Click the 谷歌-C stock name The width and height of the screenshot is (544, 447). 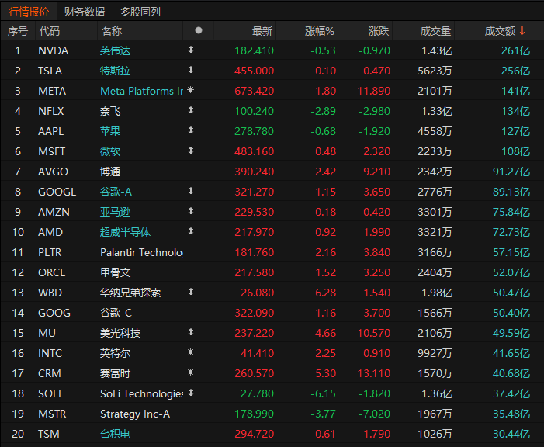pyautogui.click(x=116, y=313)
